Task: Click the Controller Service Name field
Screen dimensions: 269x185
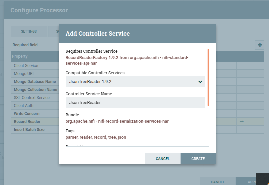Action: point(135,103)
